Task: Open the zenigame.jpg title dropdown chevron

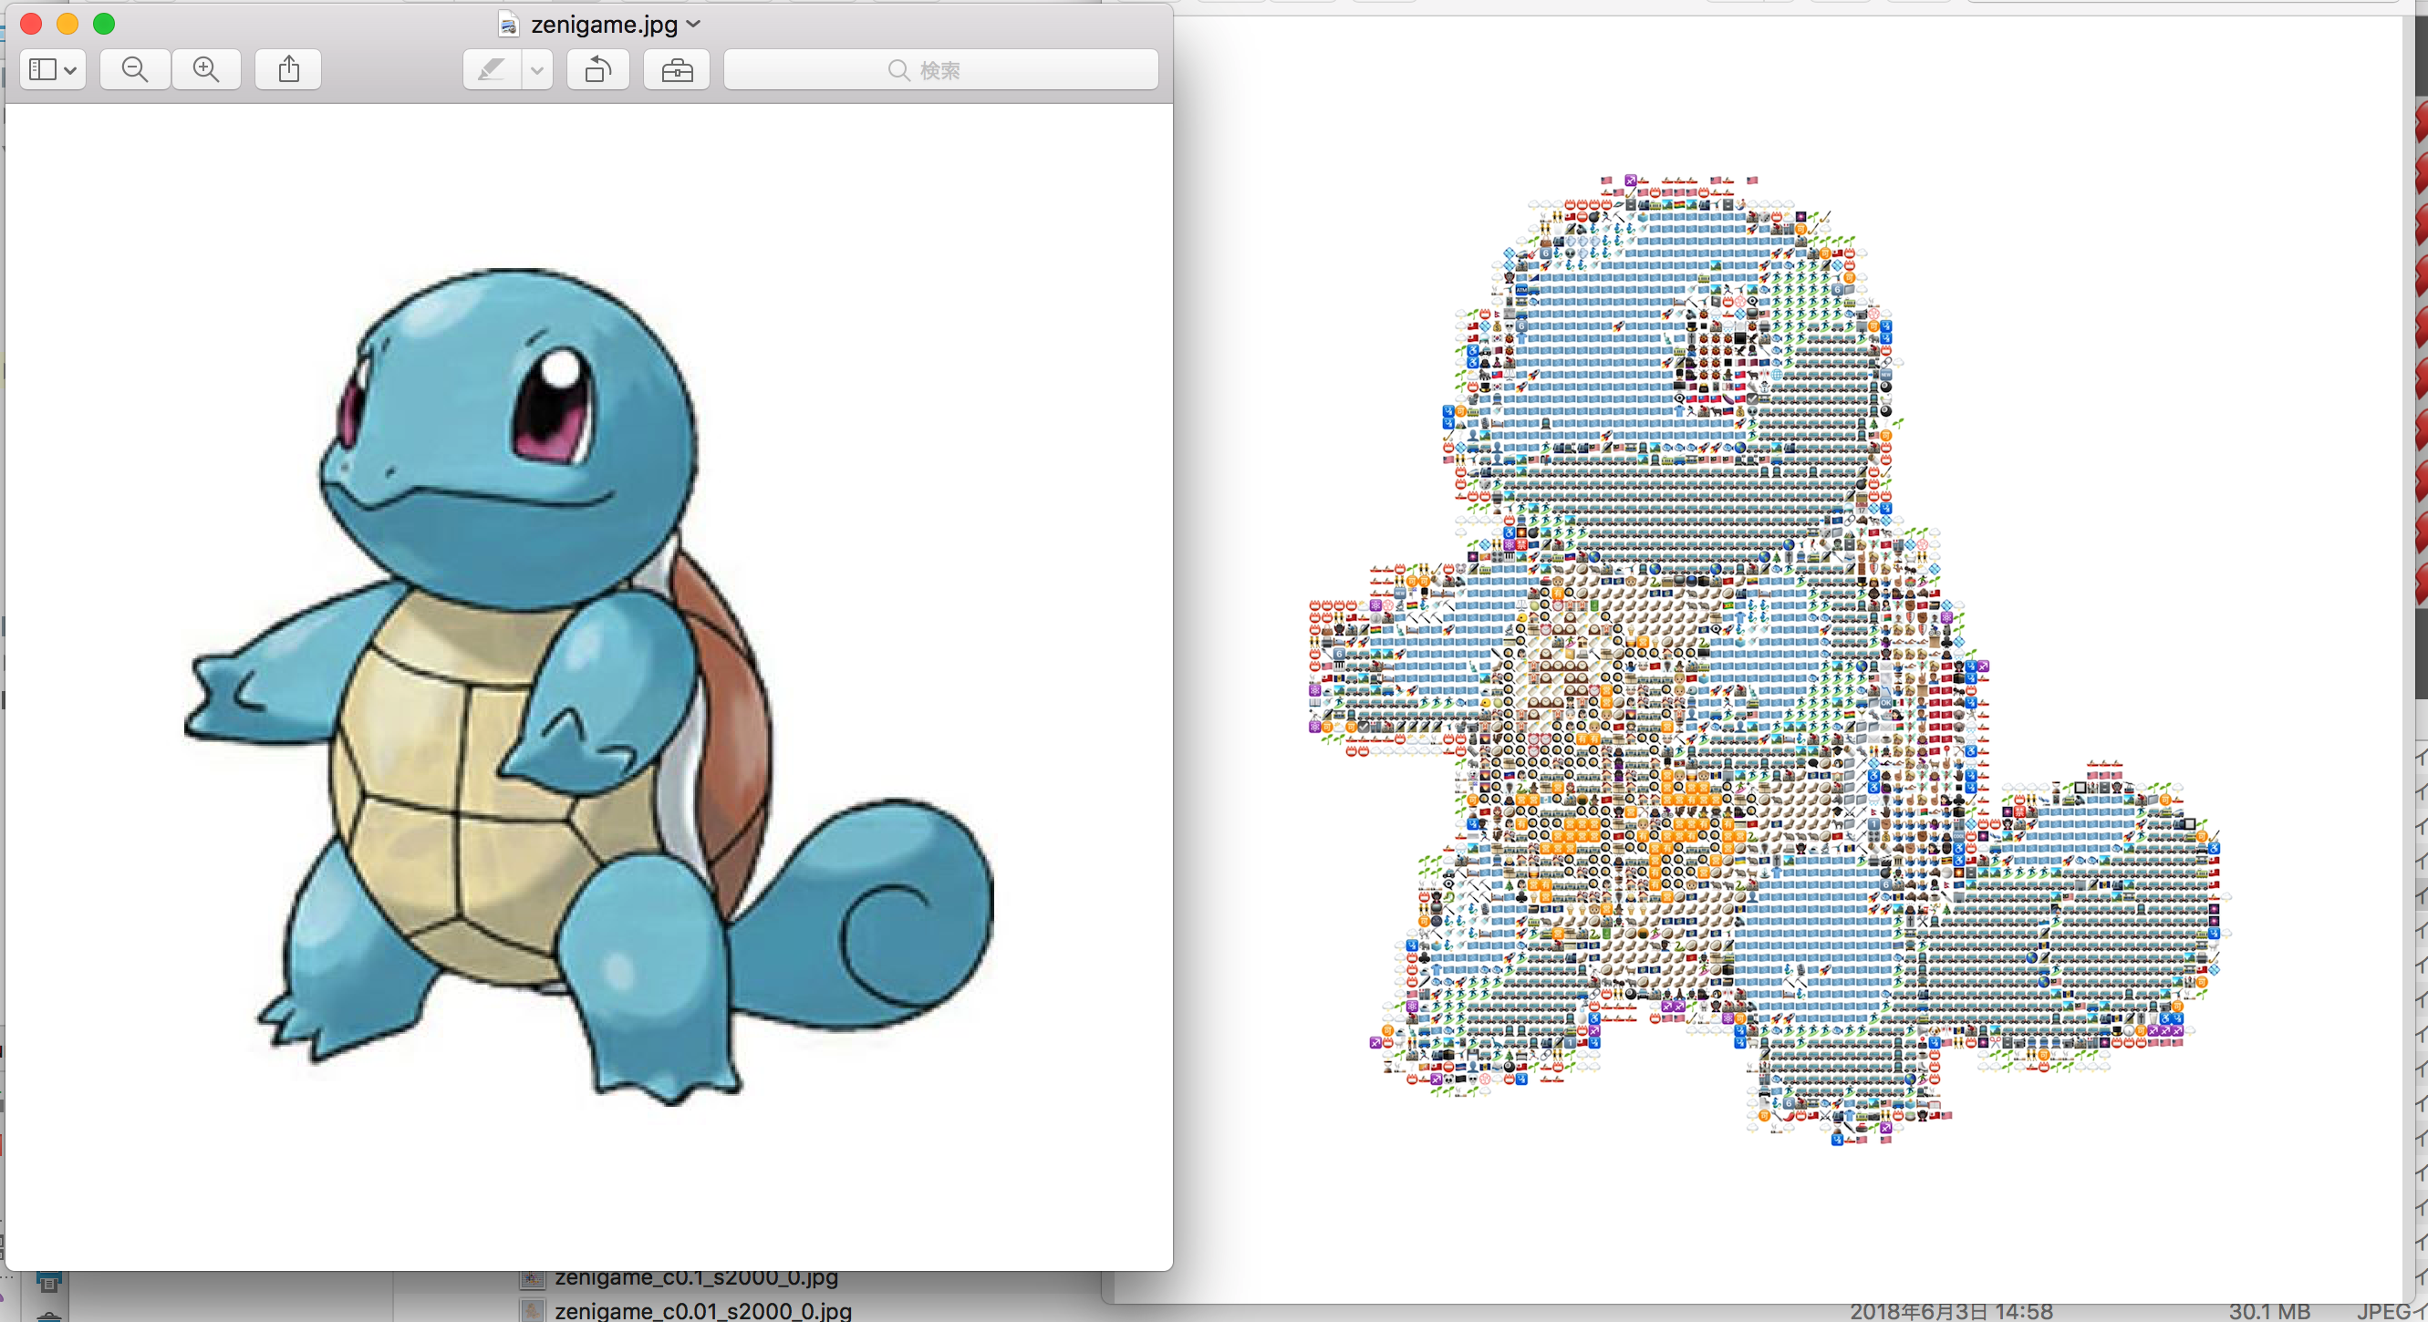Action: (x=695, y=24)
